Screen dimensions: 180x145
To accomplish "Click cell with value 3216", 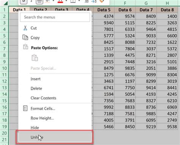I will [146, 62].
